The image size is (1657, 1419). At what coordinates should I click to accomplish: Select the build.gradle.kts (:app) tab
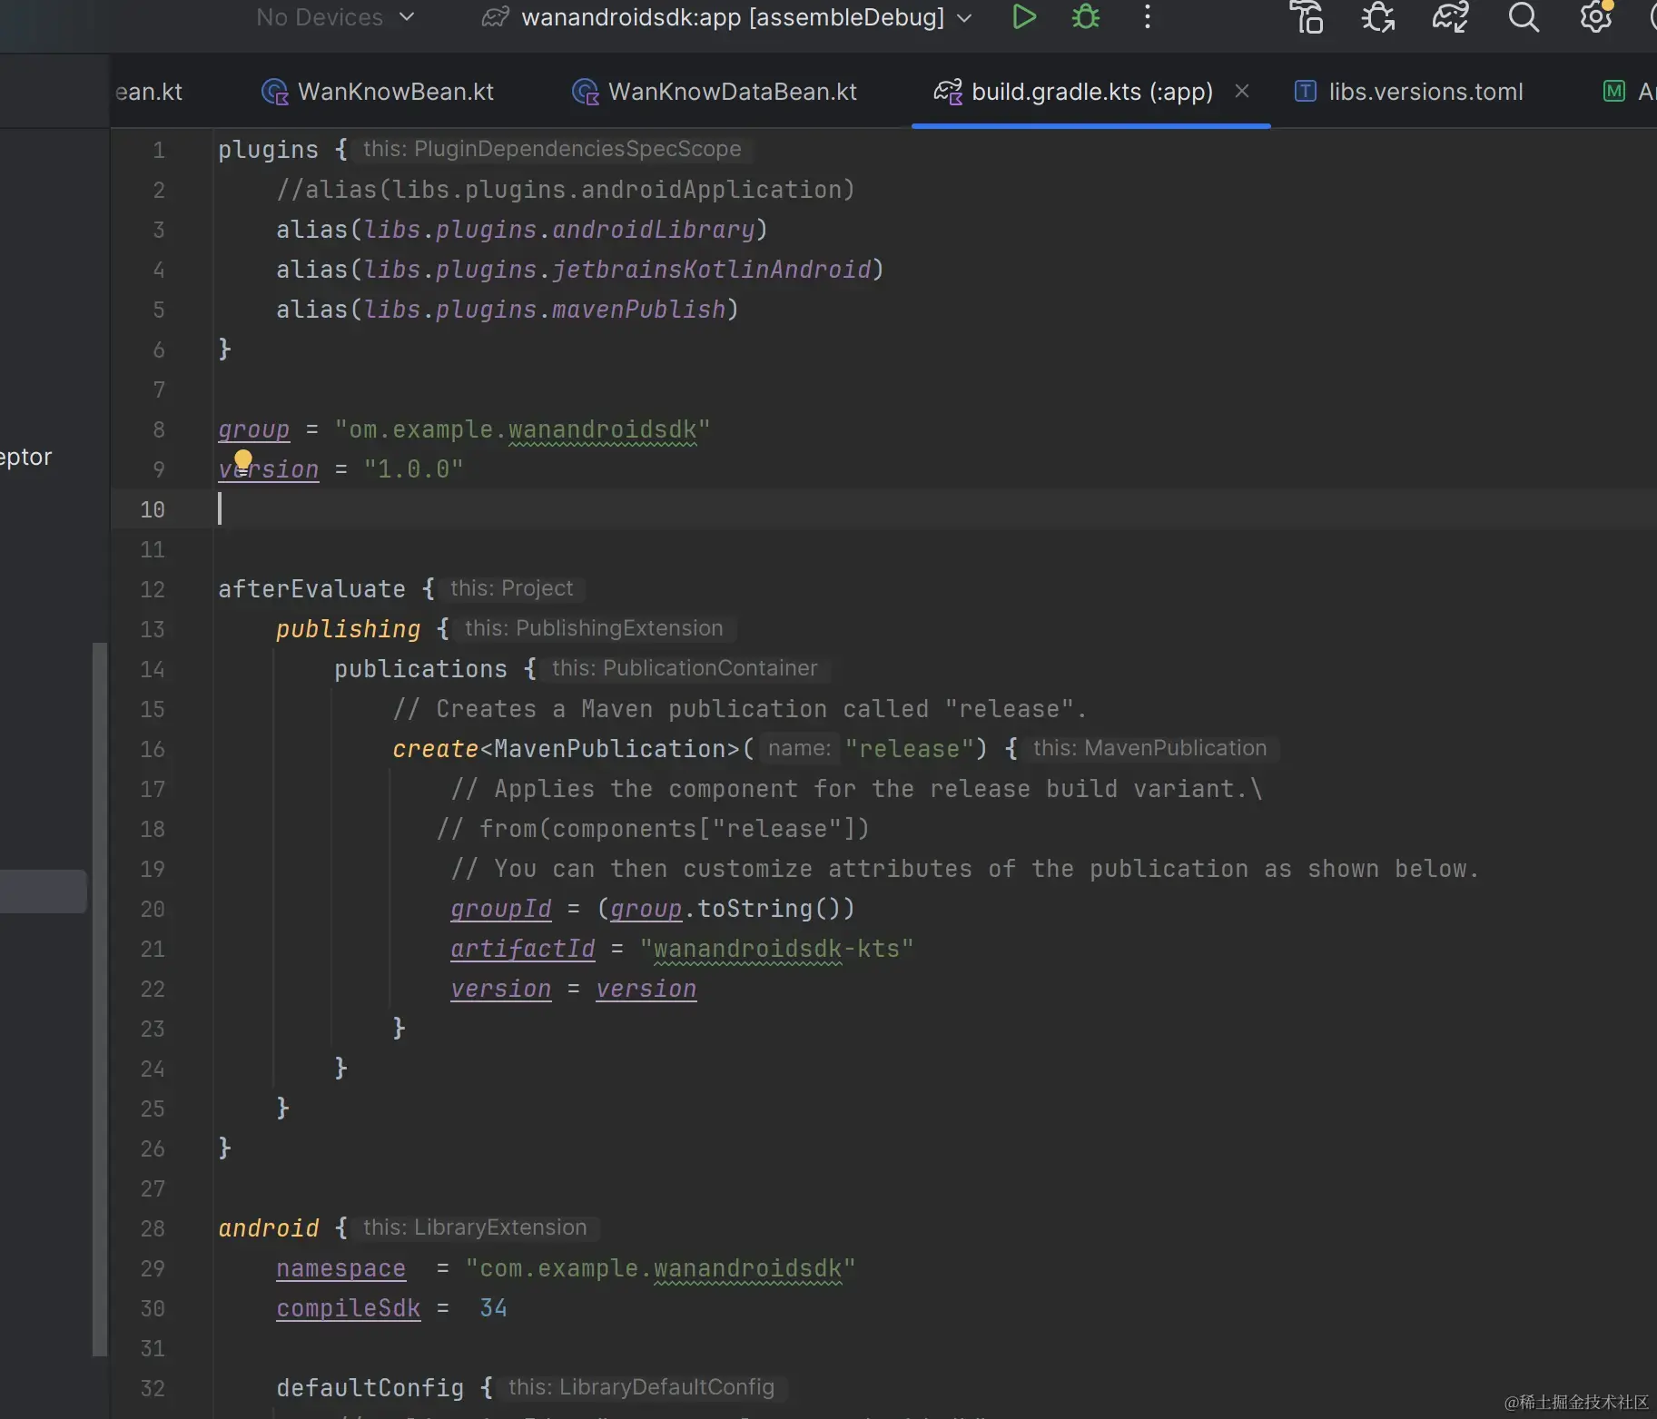pos(1090,92)
